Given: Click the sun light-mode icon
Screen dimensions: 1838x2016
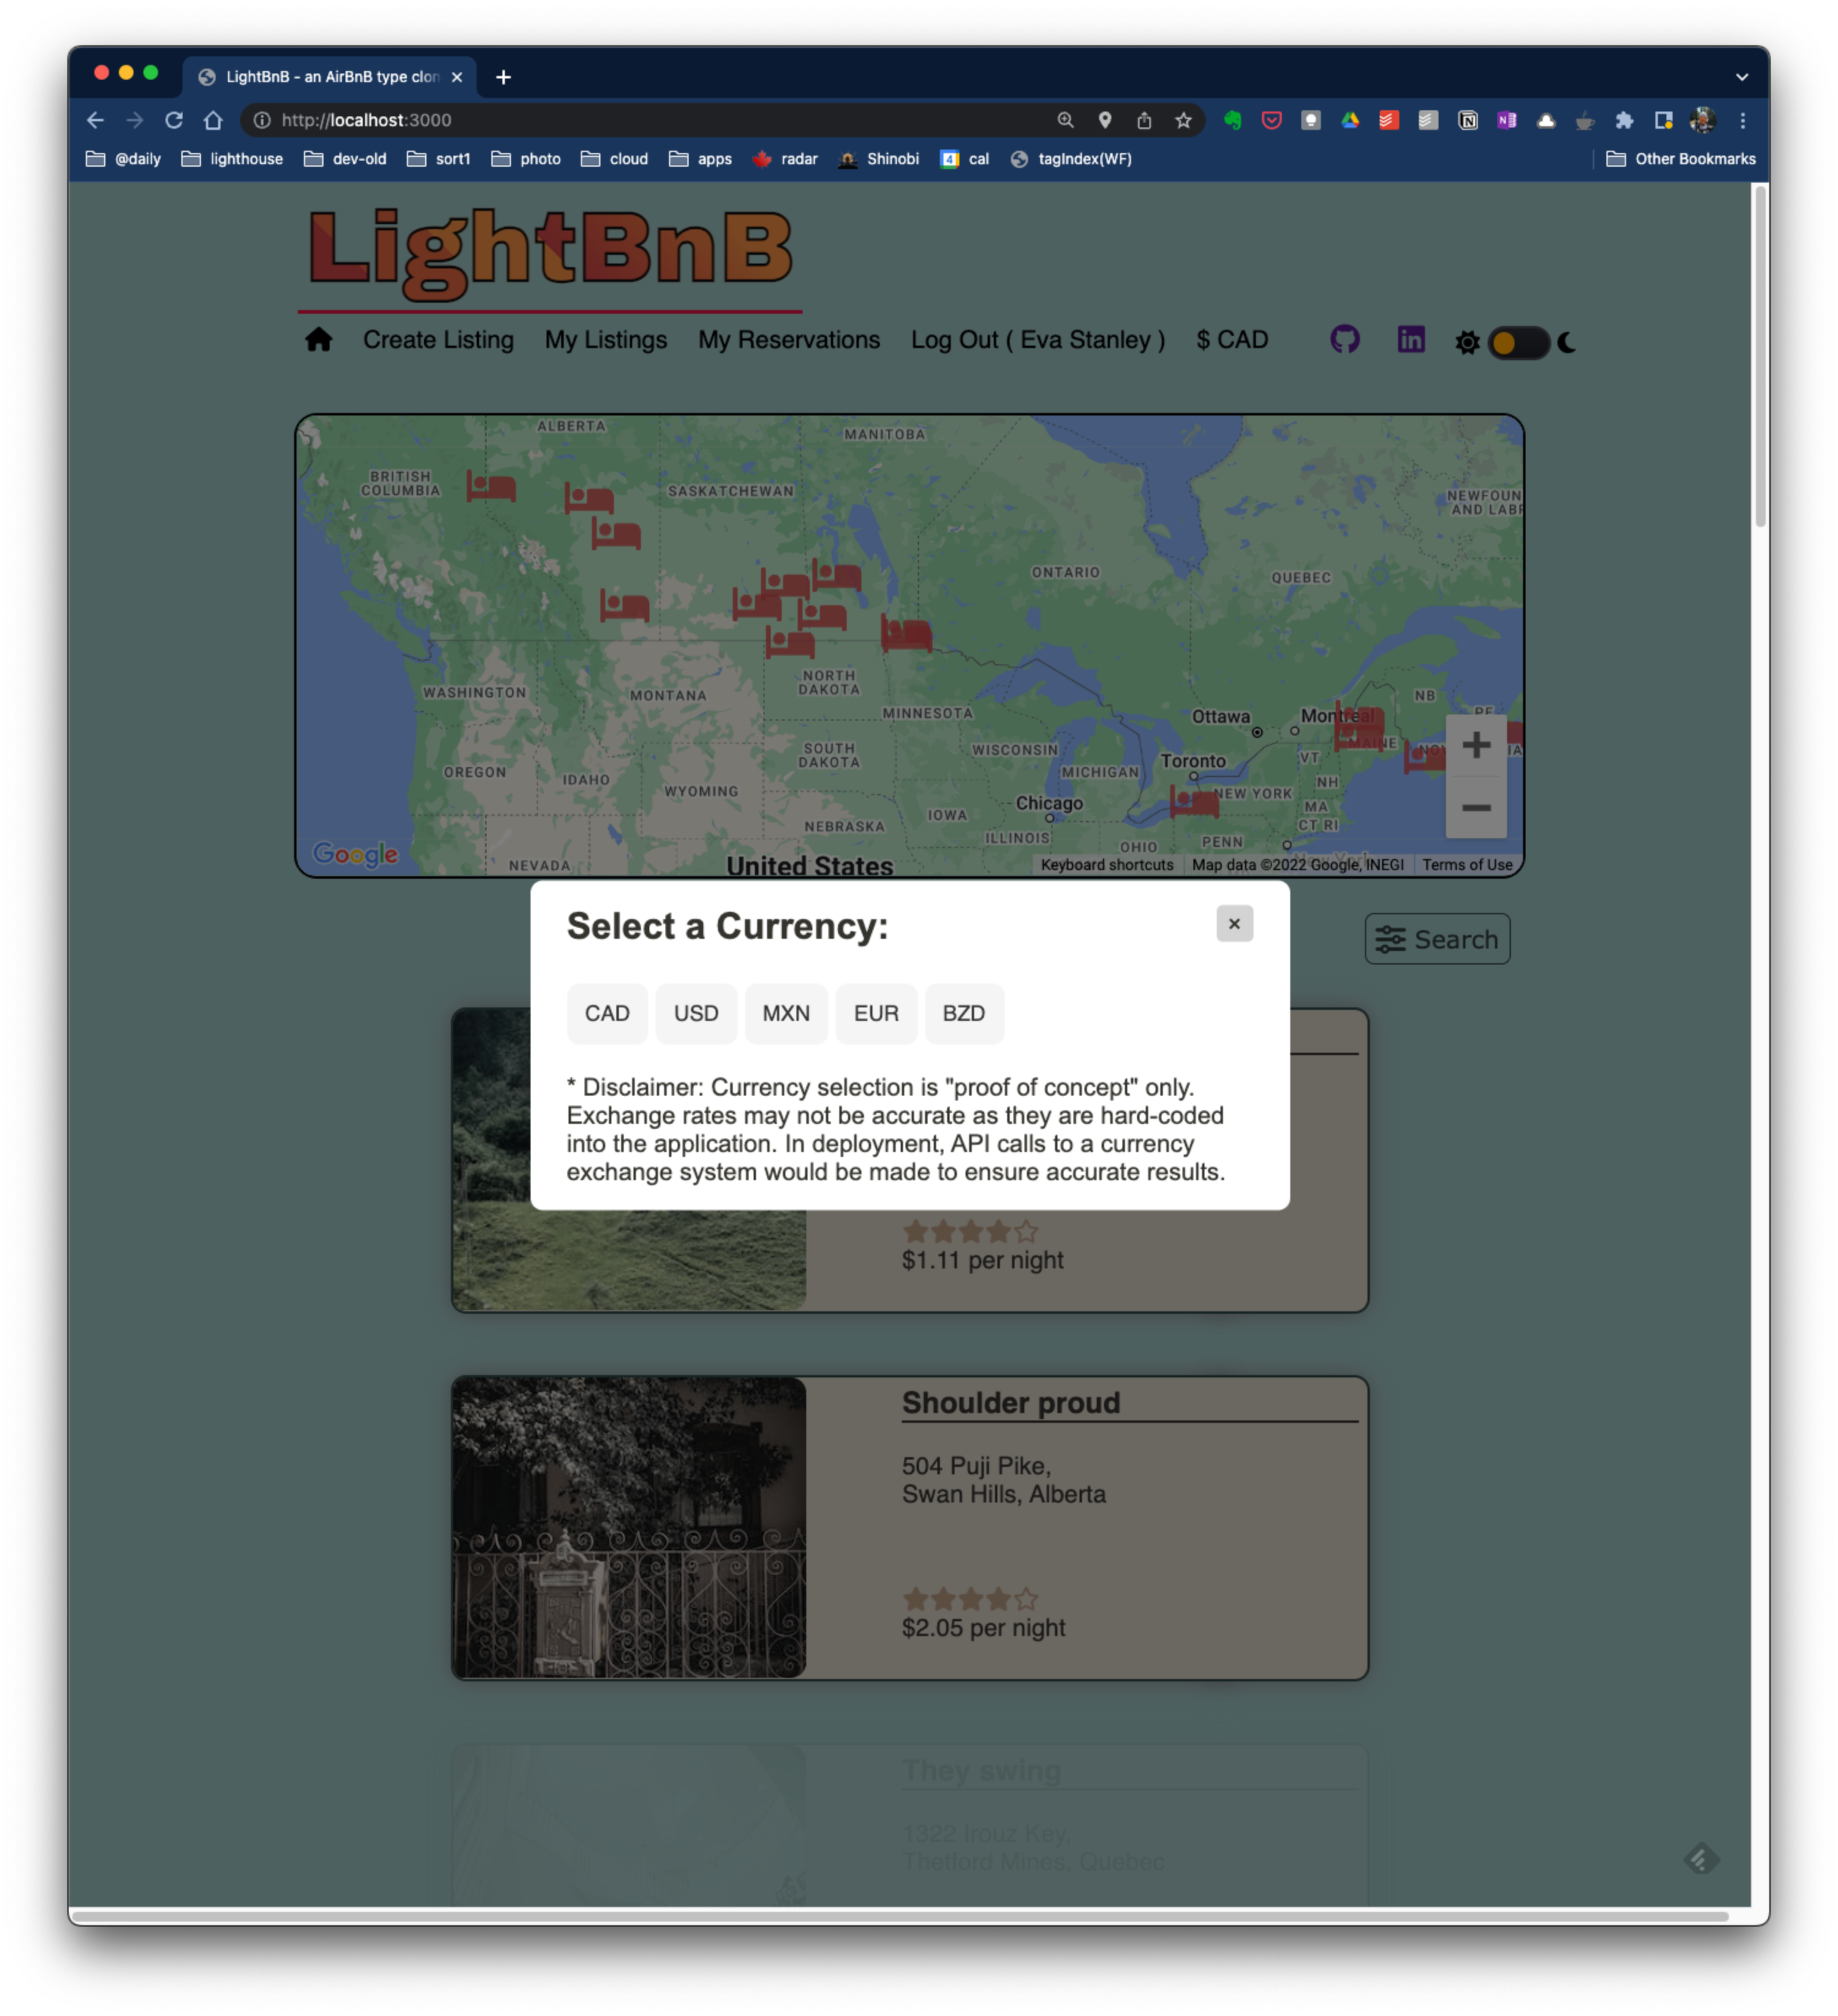Looking at the screenshot, I should coord(1467,343).
